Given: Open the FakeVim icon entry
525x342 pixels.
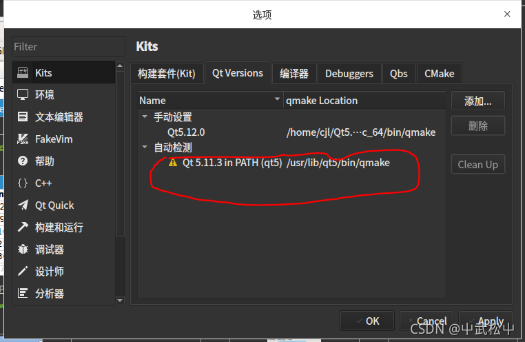Looking at the screenshot, I should [x=23, y=139].
